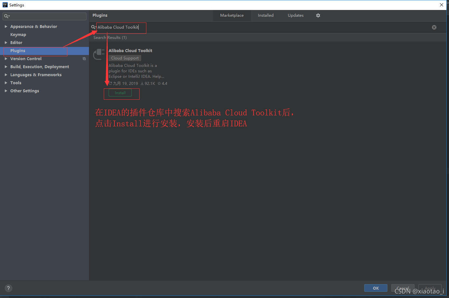The height and width of the screenshot is (298, 449).
Task: Expand the Other Settings node
Action: [6, 91]
